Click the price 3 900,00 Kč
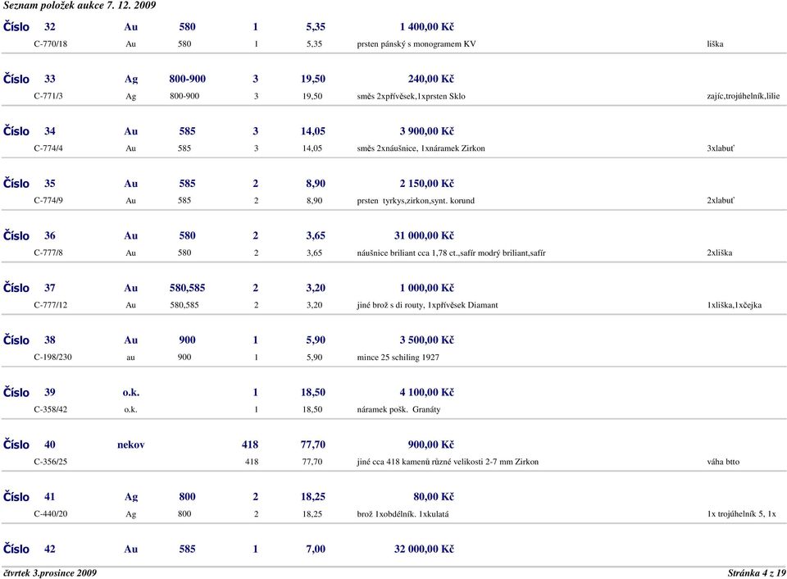787x579 pixels. pyautogui.click(x=426, y=131)
